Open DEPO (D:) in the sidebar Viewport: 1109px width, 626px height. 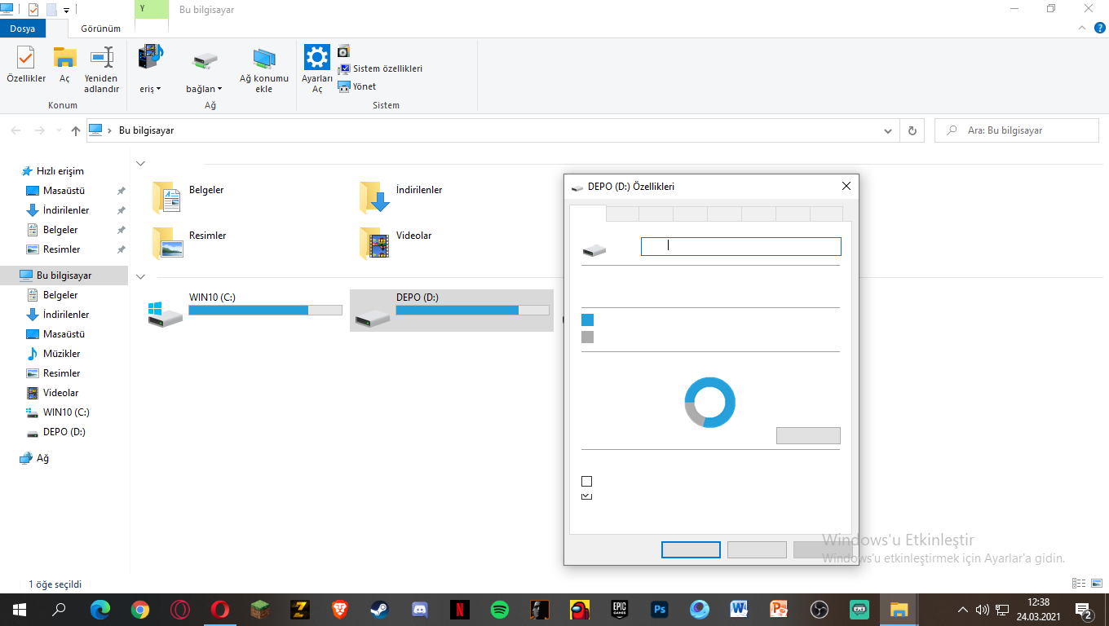pyautogui.click(x=64, y=432)
